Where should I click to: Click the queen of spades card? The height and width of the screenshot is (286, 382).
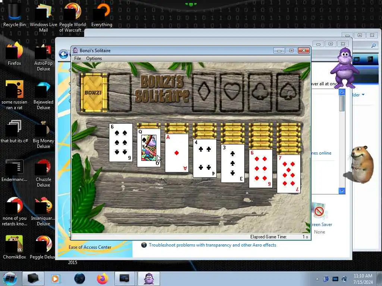point(148,148)
